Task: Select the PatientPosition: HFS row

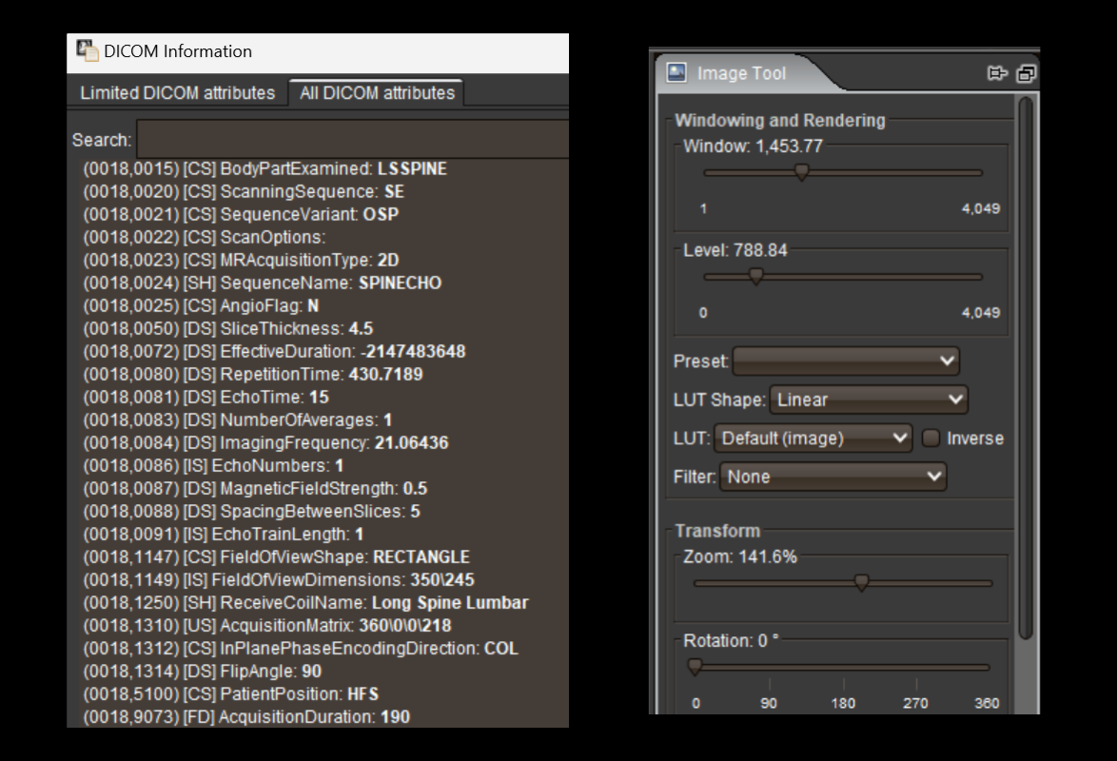Action: [231, 693]
